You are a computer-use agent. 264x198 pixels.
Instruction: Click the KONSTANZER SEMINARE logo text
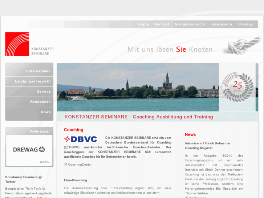[x=42, y=51]
